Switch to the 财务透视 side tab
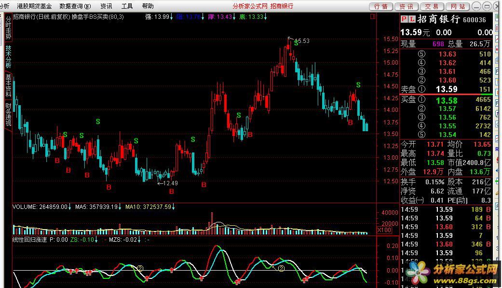This screenshot has width=502, height=288. click(x=8, y=114)
